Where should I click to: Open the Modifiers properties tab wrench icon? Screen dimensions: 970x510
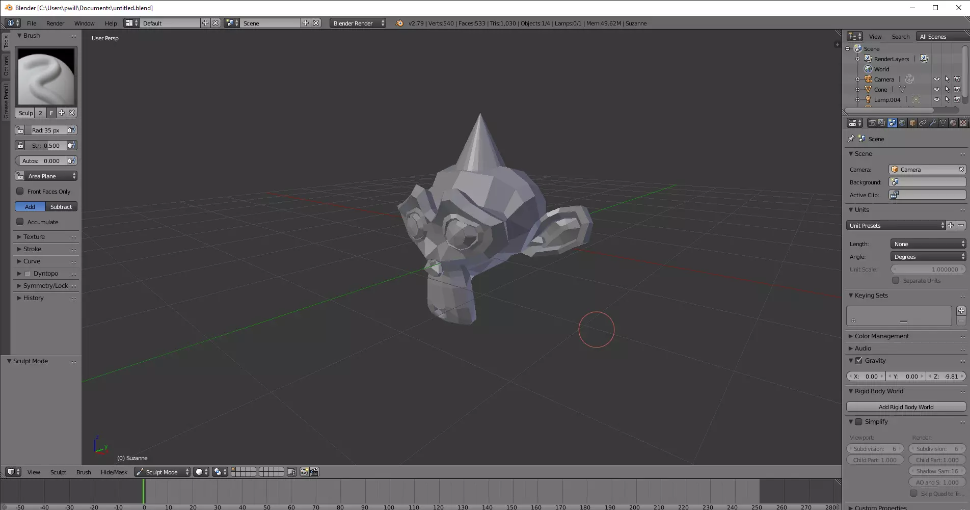(933, 123)
